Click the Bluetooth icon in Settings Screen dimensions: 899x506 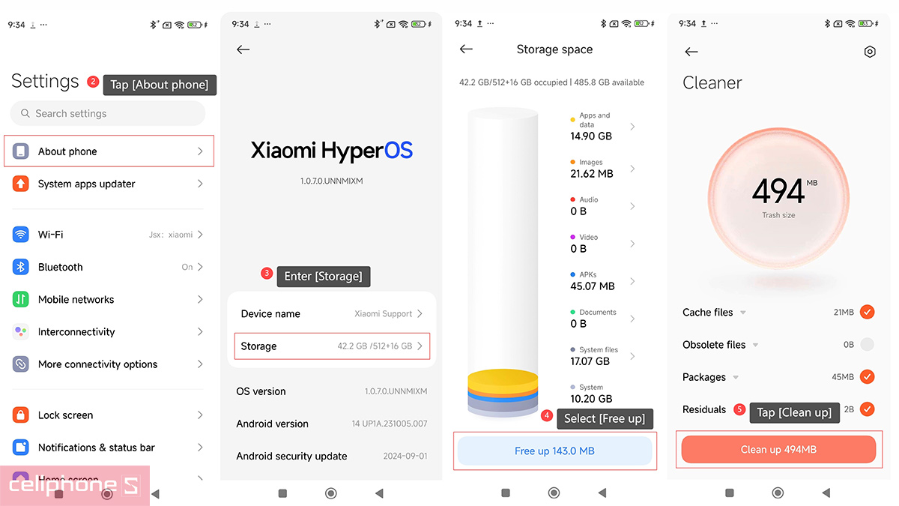coord(21,267)
